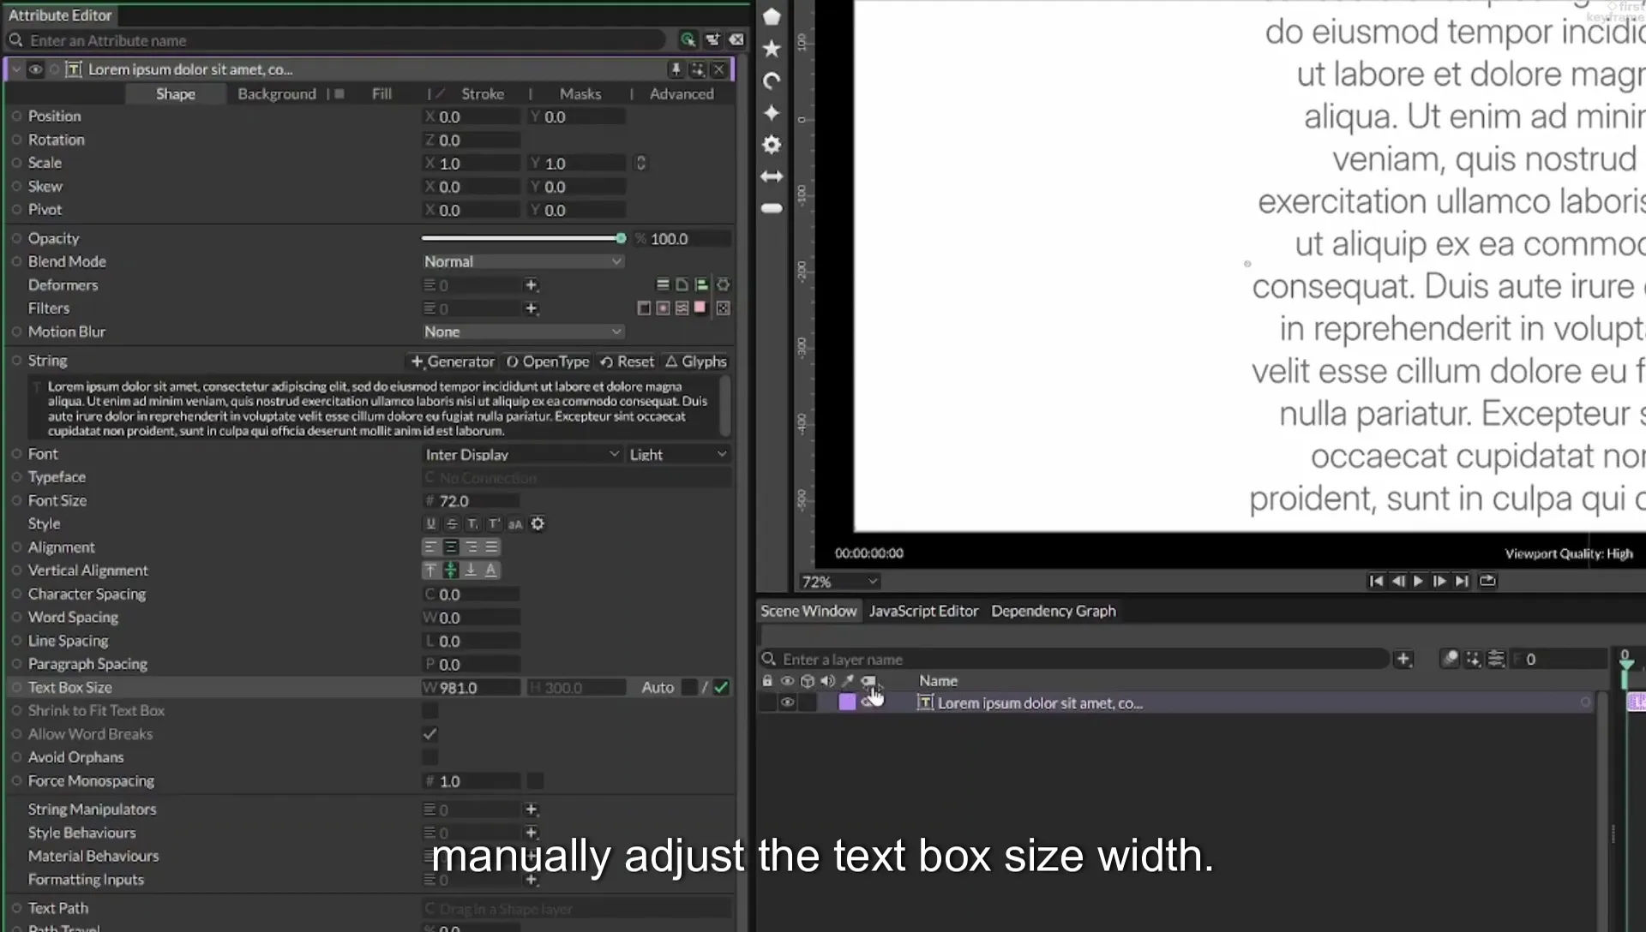
Task: Add a new filter with plus
Action: click(x=531, y=308)
